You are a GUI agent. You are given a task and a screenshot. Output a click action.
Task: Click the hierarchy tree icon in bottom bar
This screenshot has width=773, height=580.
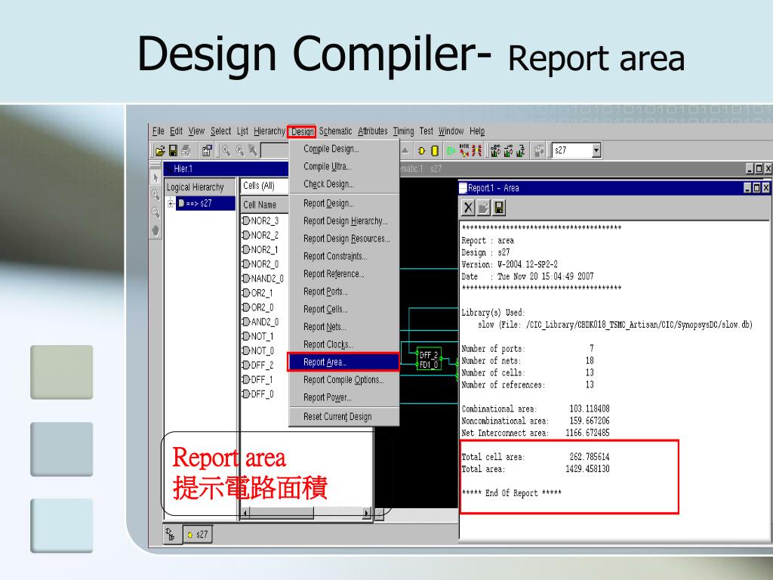[171, 534]
